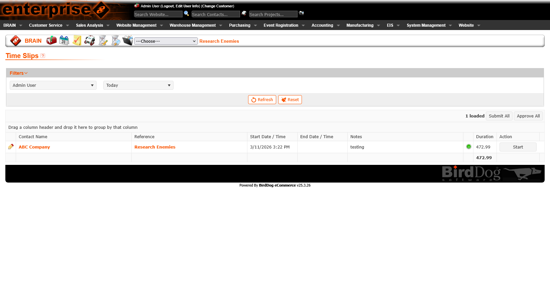The width and height of the screenshot is (550, 283).
Task: Open the red mailbox icon in BRAIN toolbar
Action: pyautogui.click(x=51, y=41)
